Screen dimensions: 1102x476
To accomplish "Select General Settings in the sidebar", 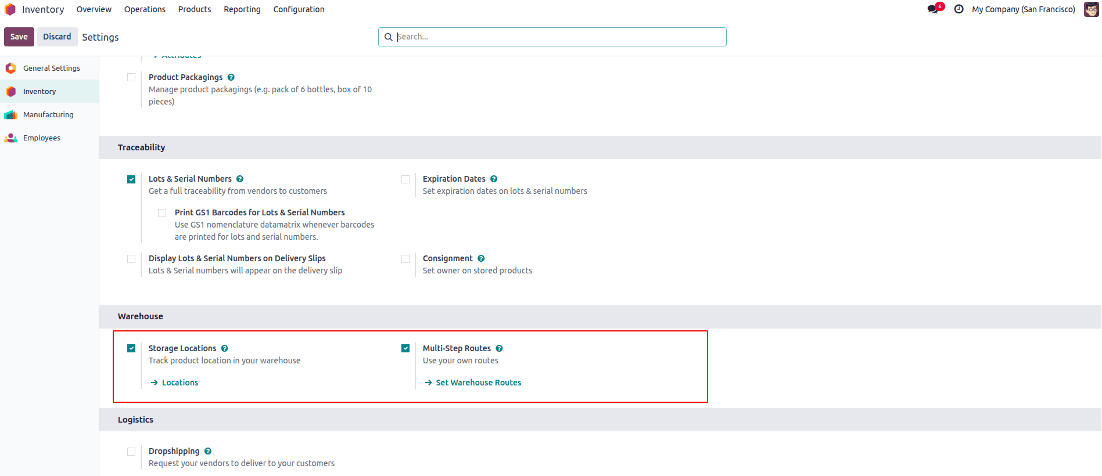I will tap(49, 68).
